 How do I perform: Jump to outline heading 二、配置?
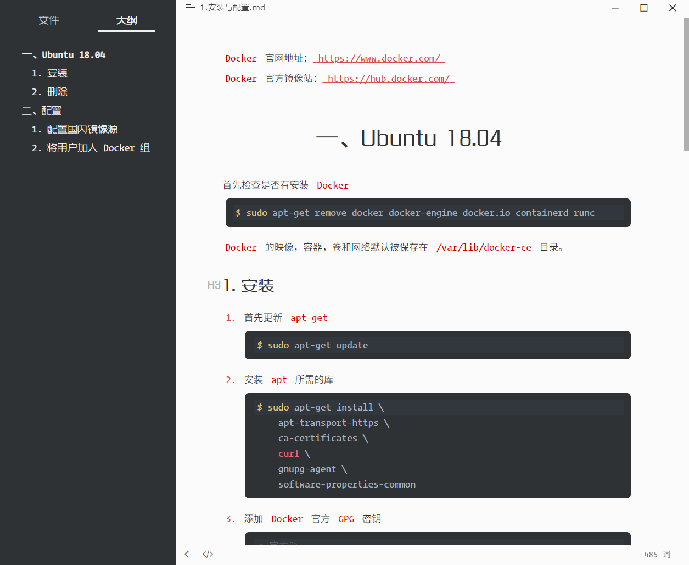(x=42, y=111)
